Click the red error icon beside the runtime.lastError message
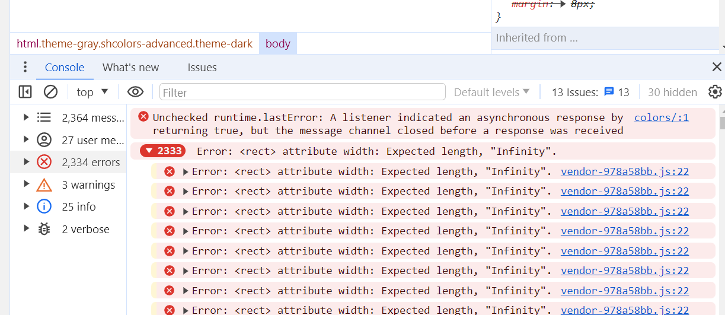The height and width of the screenshot is (315, 725). [143, 117]
